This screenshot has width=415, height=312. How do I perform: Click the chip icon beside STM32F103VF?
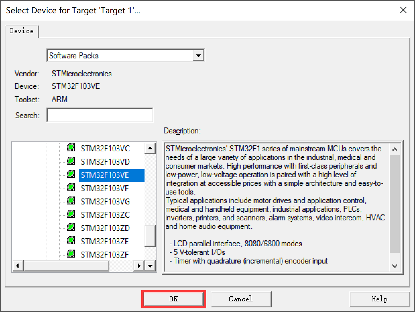coord(71,188)
